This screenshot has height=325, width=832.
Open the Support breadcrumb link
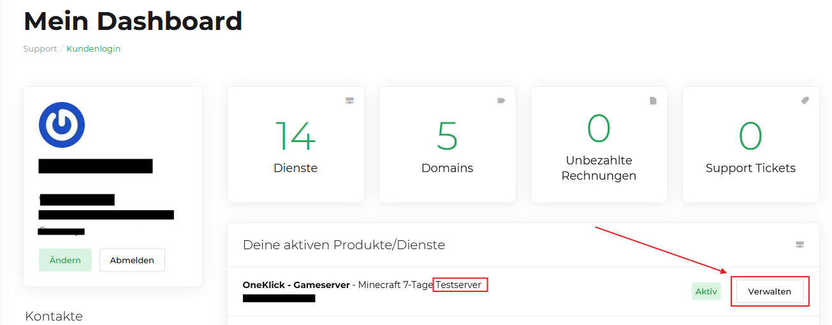pos(40,49)
